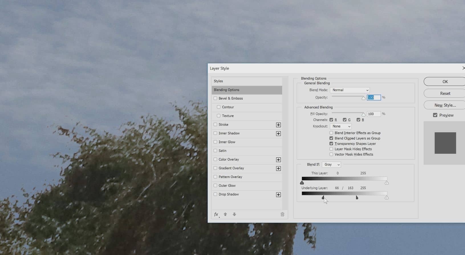Toggle the Preview checkbox
Screen dimensions: 465x255
point(435,115)
